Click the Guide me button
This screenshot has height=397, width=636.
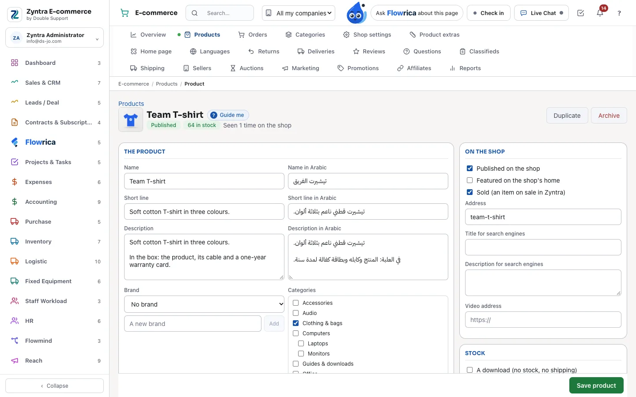pos(228,115)
